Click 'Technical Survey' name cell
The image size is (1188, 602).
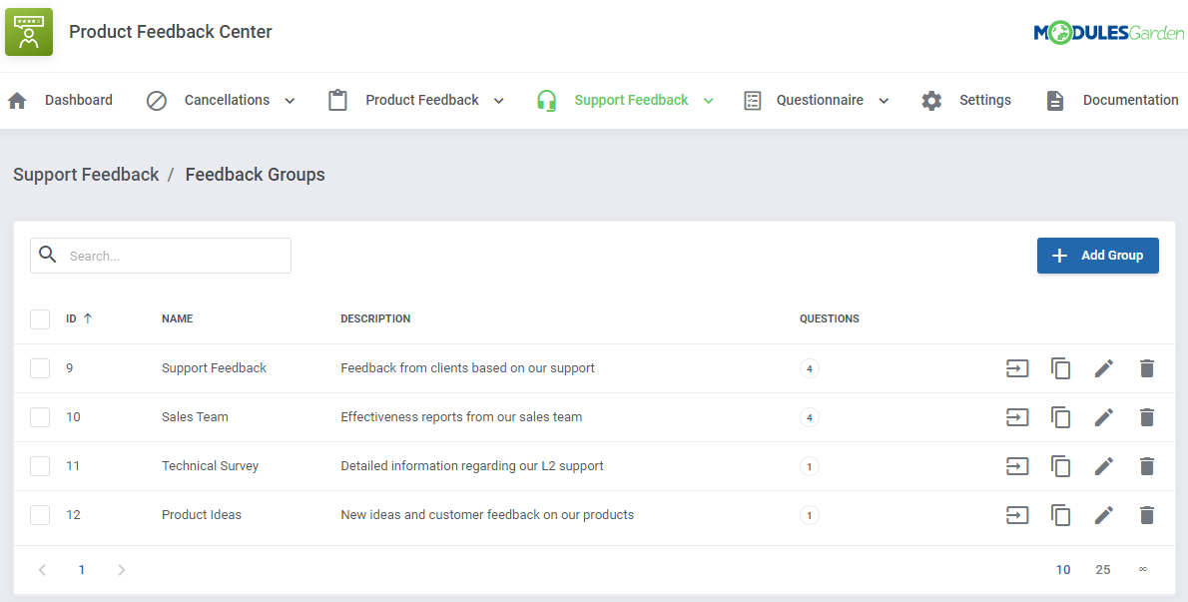(210, 465)
